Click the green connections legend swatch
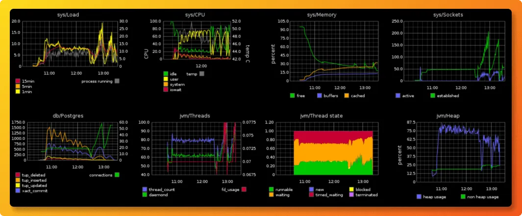The height and width of the screenshot is (216, 522). [117, 174]
